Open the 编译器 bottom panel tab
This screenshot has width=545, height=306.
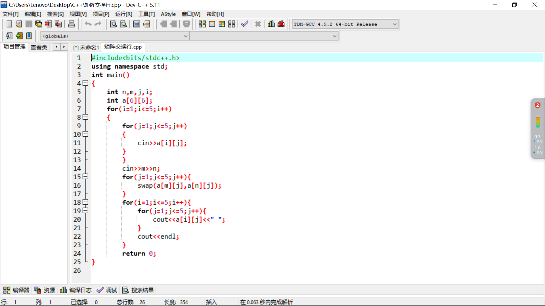pyautogui.click(x=16, y=290)
